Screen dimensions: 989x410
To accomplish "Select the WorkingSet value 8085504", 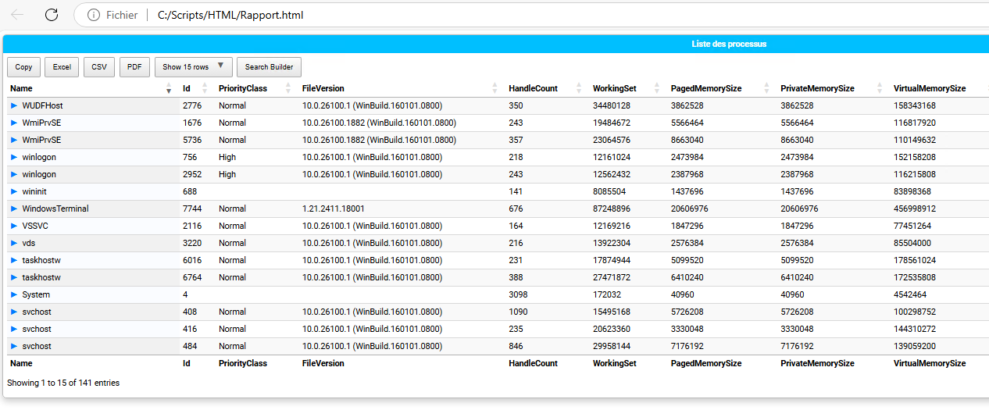I will pos(609,191).
